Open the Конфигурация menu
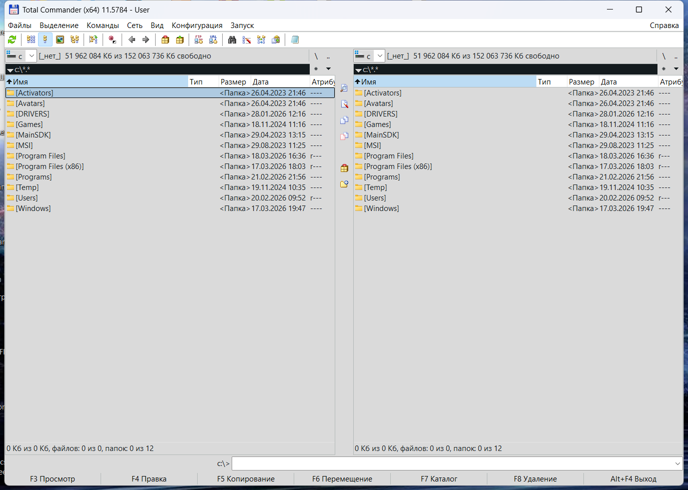 (x=197, y=25)
